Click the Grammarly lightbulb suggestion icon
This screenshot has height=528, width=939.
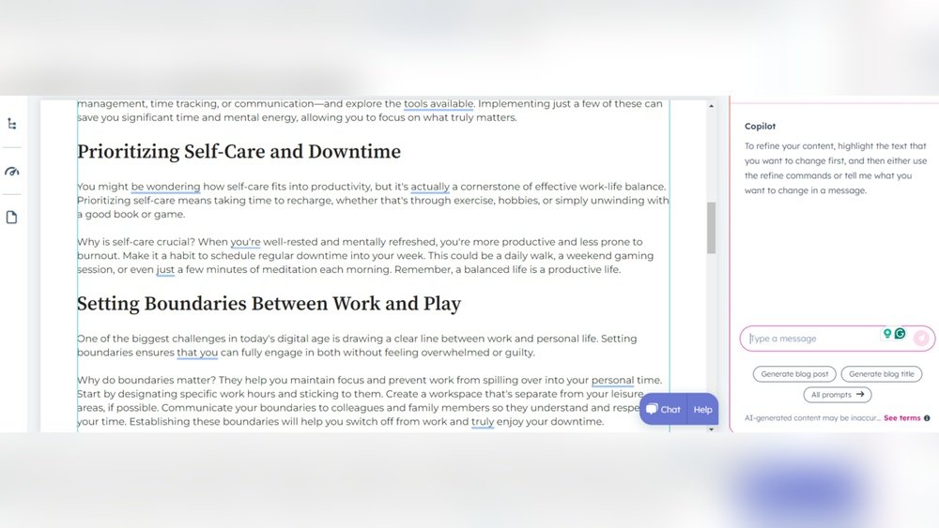(x=887, y=334)
